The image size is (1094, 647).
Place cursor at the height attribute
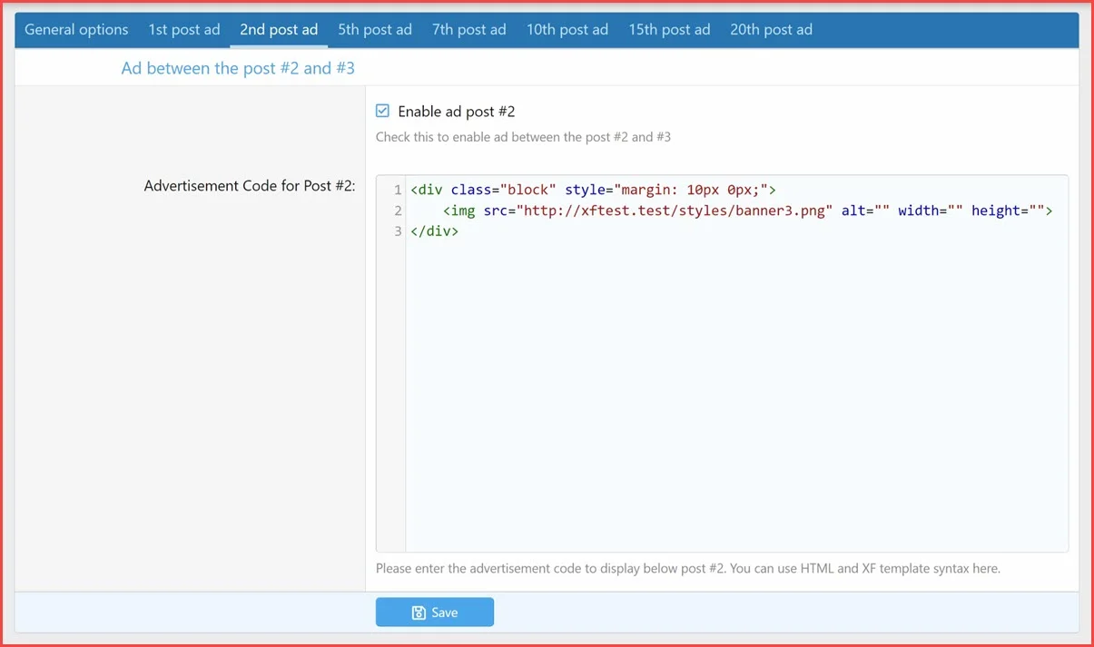[994, 211]
